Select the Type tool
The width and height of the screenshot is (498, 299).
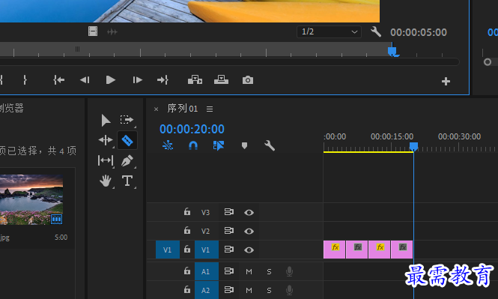tap(127, 181)
